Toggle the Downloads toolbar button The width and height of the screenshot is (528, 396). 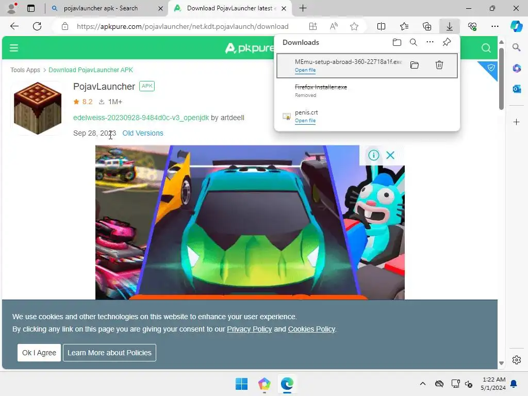coord(450,26)
